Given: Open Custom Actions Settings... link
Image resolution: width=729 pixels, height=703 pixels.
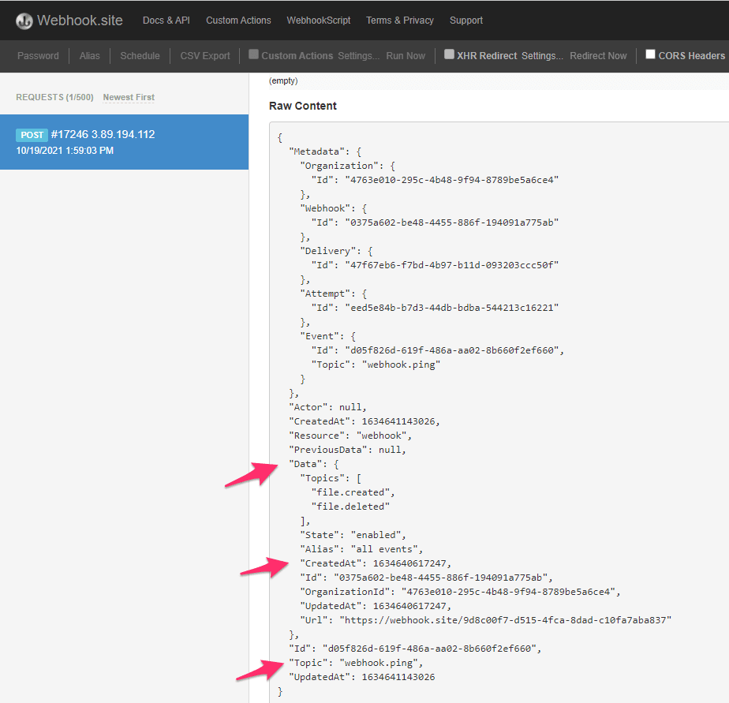Looking at the screenshot, I should (358, 56).
